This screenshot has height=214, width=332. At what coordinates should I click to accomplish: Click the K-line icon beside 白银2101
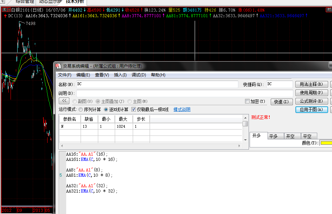4,10
